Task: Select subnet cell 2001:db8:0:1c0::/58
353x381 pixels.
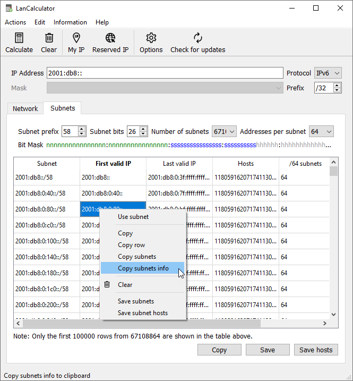Action: (47, 289)
